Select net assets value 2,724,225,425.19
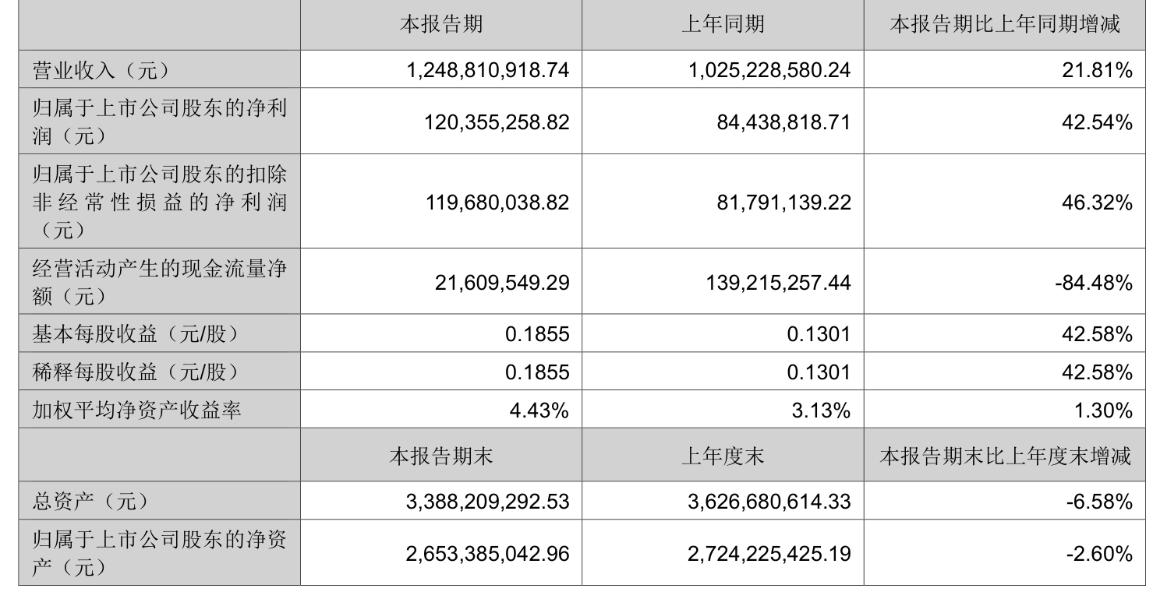The height and width of the screenshot is (592, 1153). tap(769, 554)
